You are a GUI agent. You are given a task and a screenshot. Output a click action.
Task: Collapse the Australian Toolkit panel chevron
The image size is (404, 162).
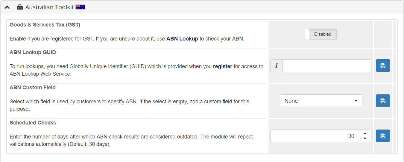(7, 7)
